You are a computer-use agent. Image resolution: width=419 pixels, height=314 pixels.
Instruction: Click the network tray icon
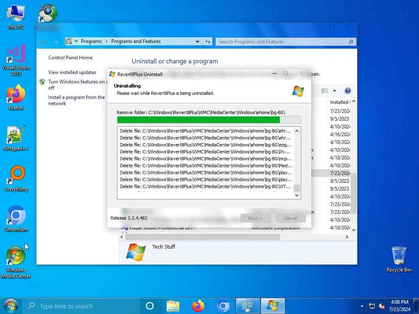pos(372,306)
